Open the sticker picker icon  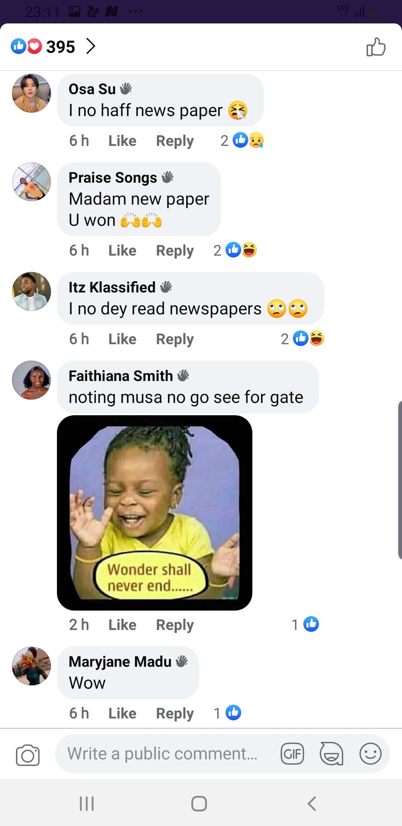(331, 755)
